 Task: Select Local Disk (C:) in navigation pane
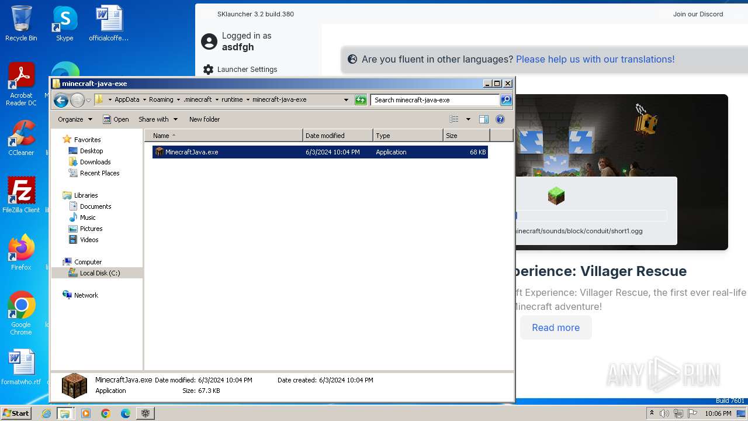[97, 273]
